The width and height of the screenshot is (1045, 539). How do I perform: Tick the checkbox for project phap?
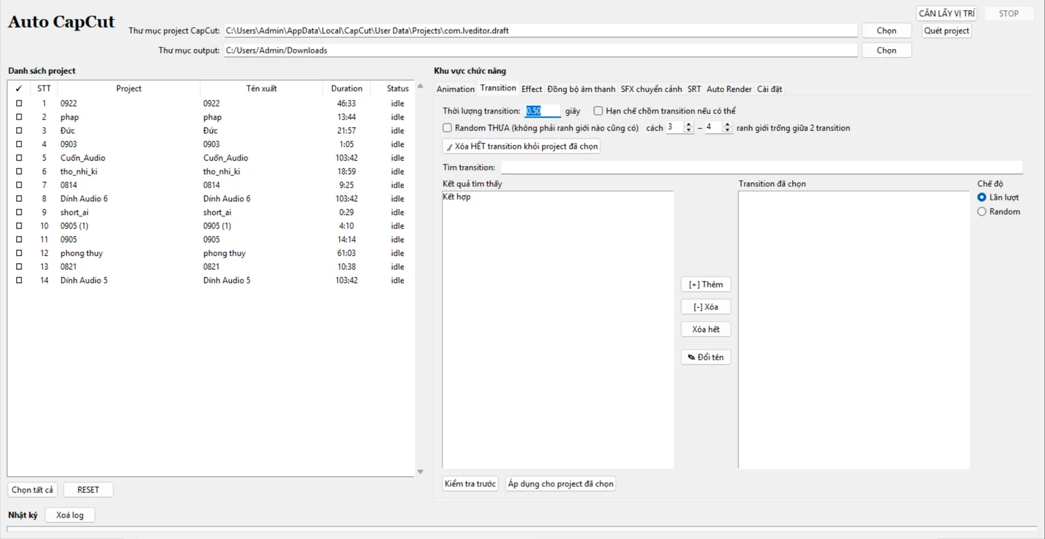(x=19, y=117)
